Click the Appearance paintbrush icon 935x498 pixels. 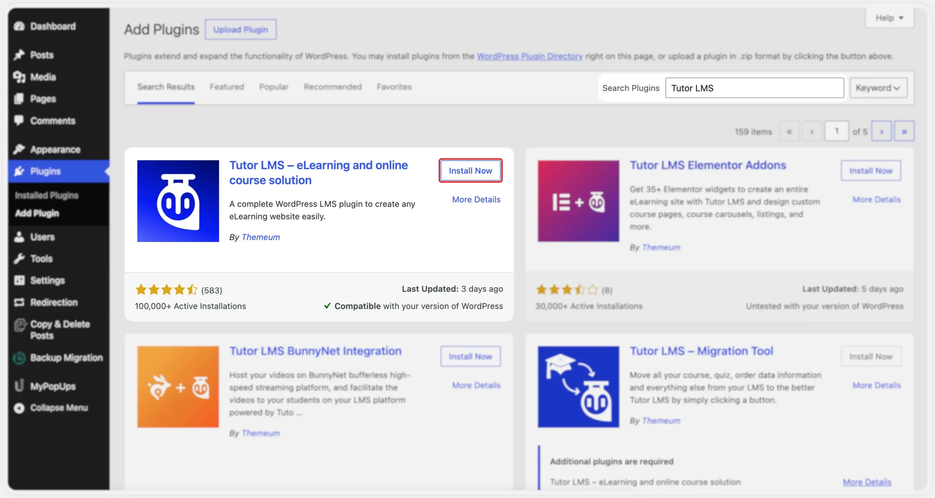click(x=19, y=149)
